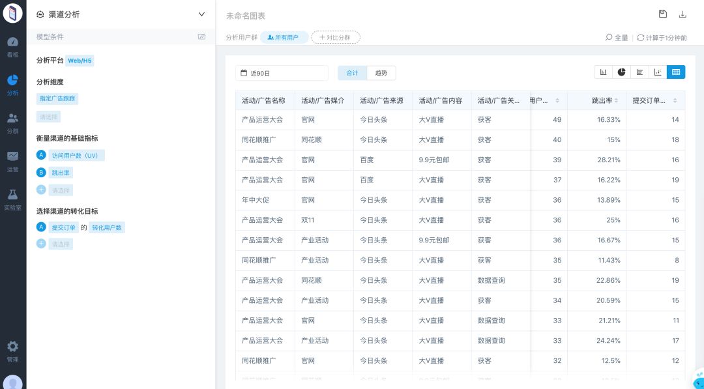This screenshot has height=389, width=704.
Task: Switch to pie chart view
Action: [x=622, y=72]
